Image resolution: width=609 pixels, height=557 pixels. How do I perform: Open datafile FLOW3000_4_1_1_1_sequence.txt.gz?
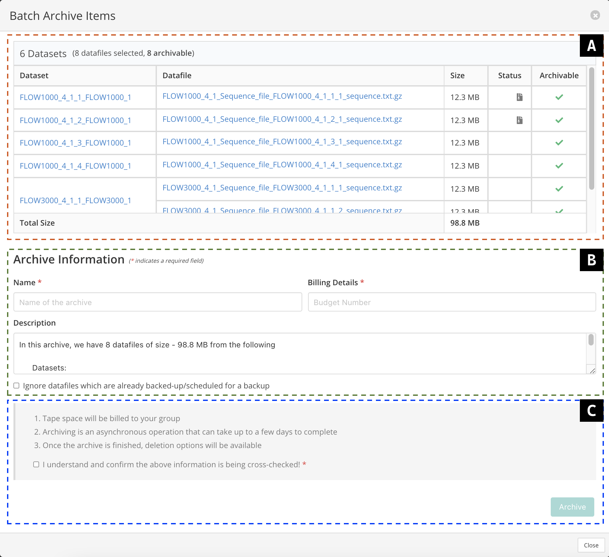tap(282, 188)
